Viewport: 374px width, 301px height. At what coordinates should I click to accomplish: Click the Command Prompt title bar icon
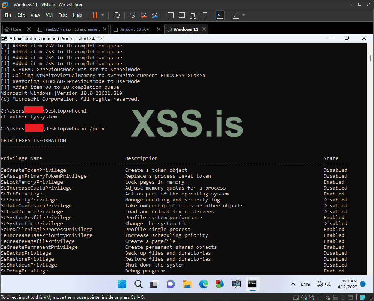point(4,39)
